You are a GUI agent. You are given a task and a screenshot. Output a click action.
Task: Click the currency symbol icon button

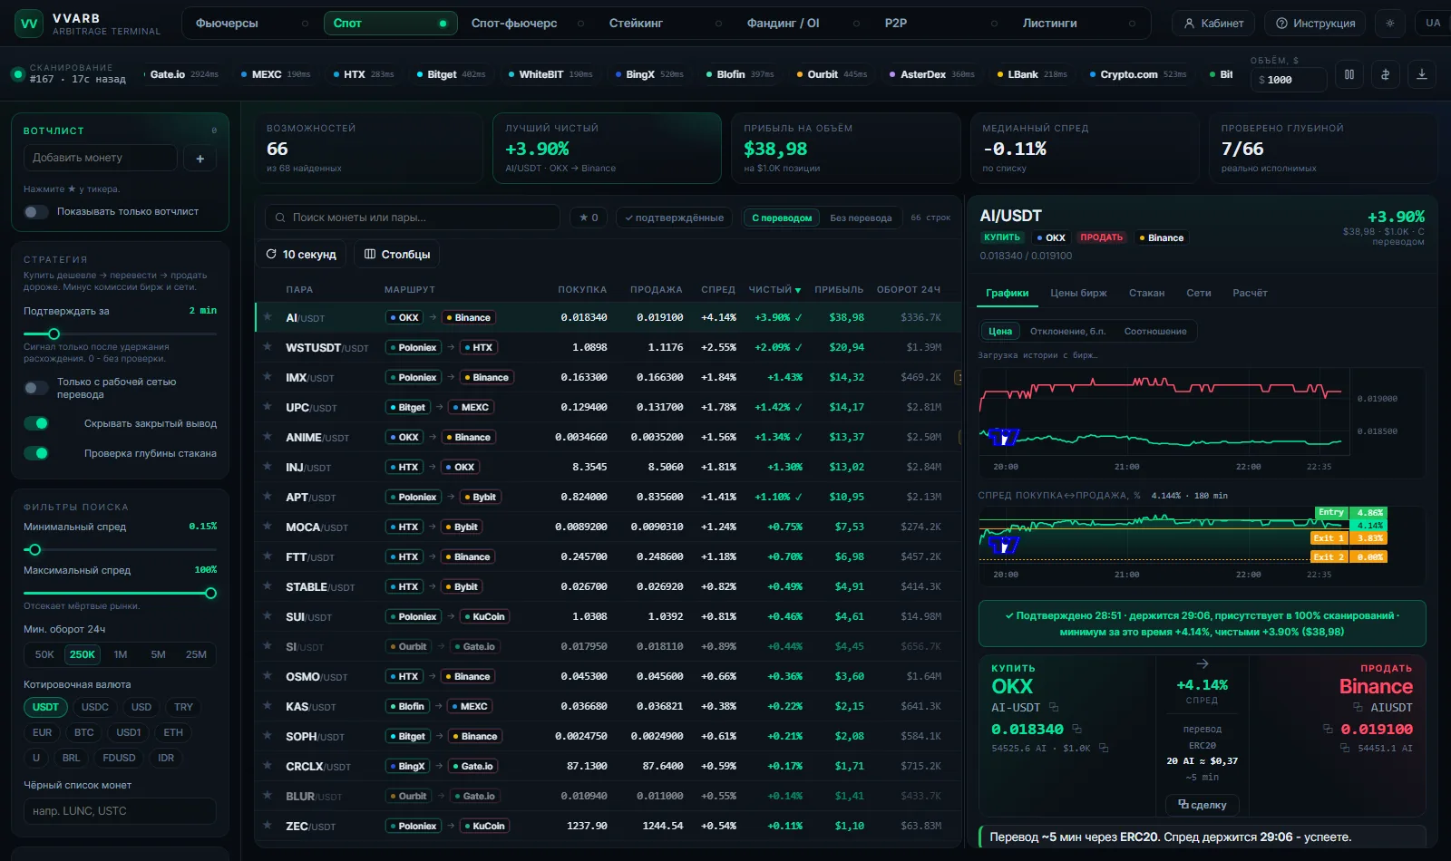pyautogui.click(x=1386, y=75)
